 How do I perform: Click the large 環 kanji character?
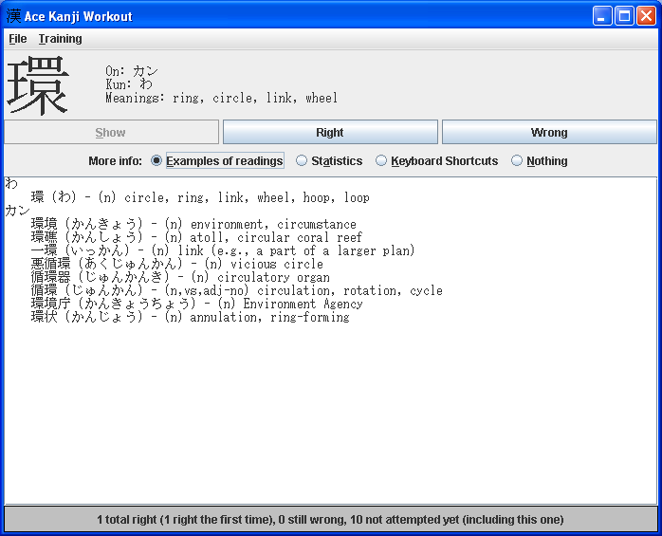tap(38, 85)
